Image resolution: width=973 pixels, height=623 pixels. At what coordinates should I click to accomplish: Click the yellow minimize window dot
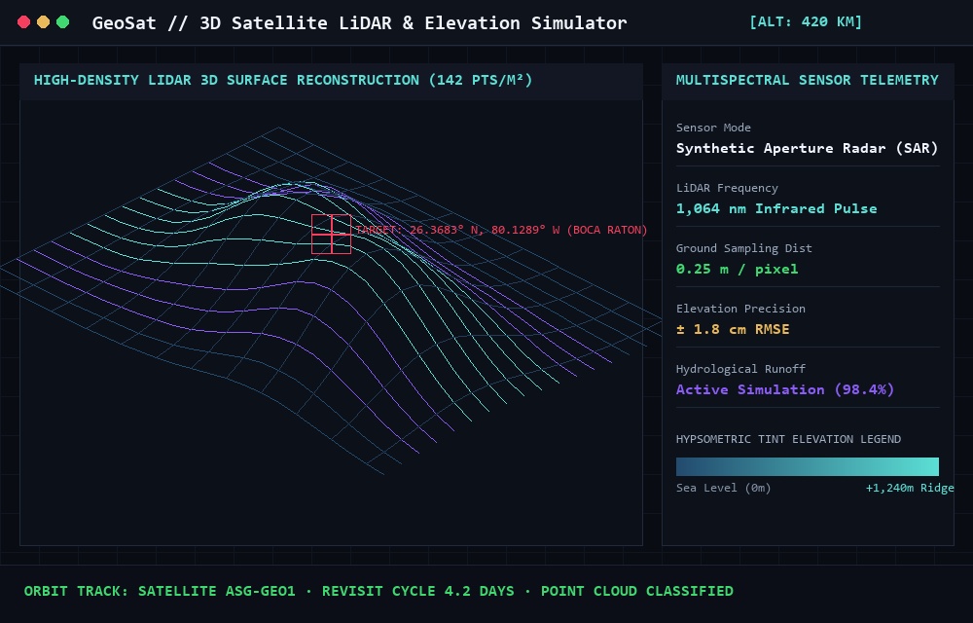[x=44, y=22]
